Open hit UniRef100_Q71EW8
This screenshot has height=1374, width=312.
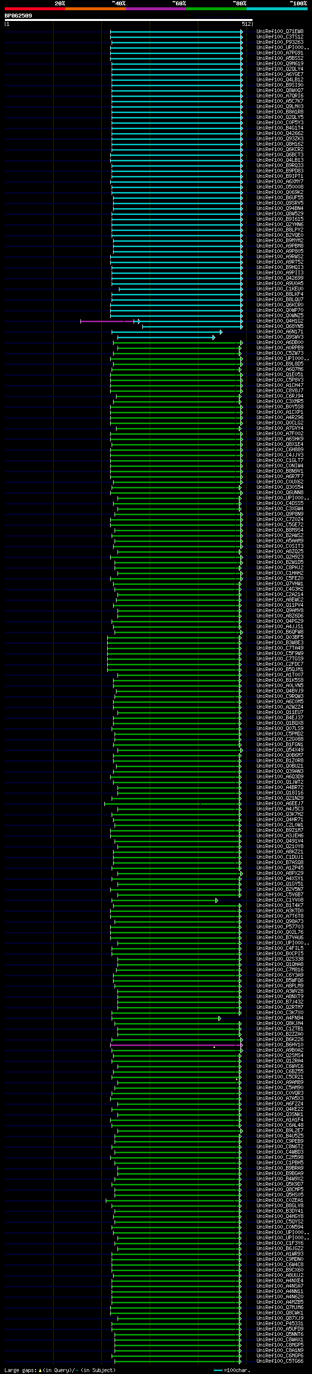(280, 32)
